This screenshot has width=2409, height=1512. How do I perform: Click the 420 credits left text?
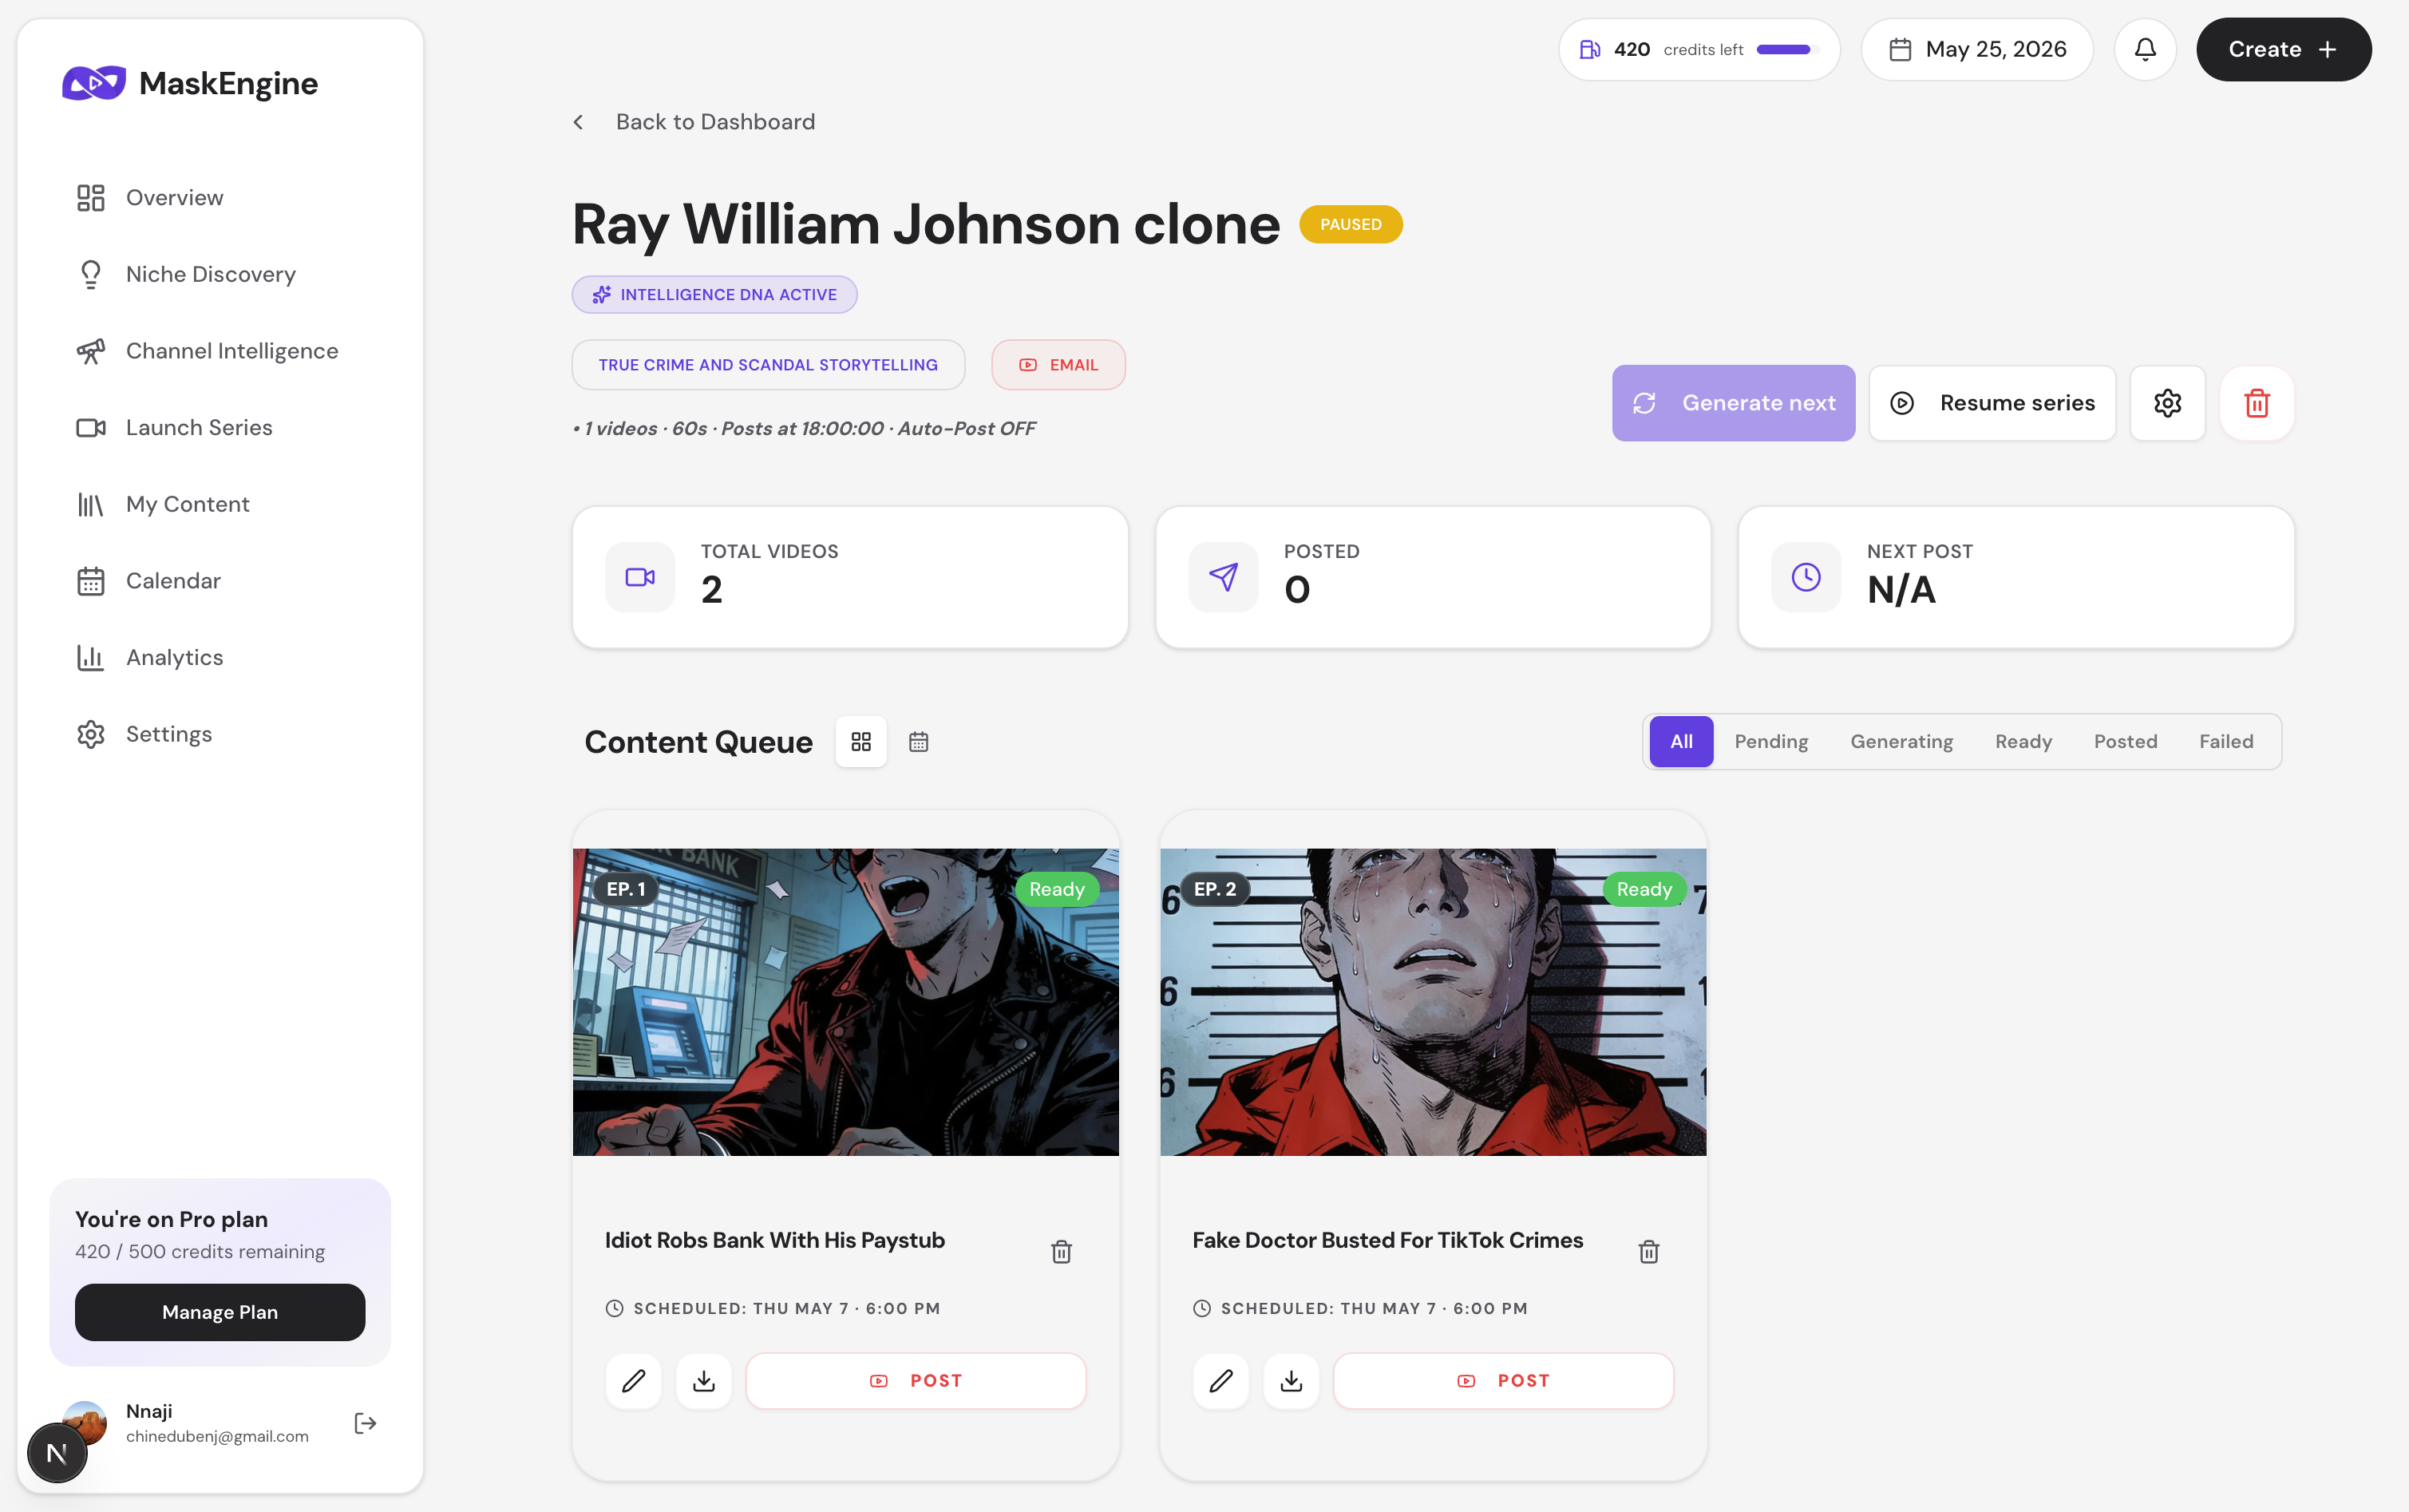point(1679,49)
